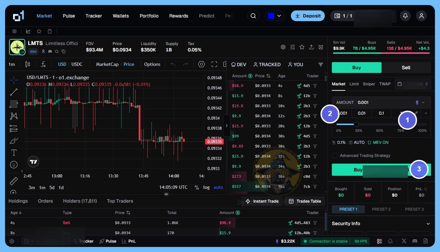440x252 pixels.
Task: Open Portfolio in top navigation
Action: (x=149, y=16)
